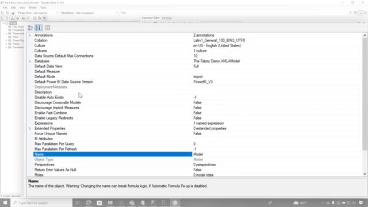Select the Name property row
368x207 pixels.
coord(113,154)
